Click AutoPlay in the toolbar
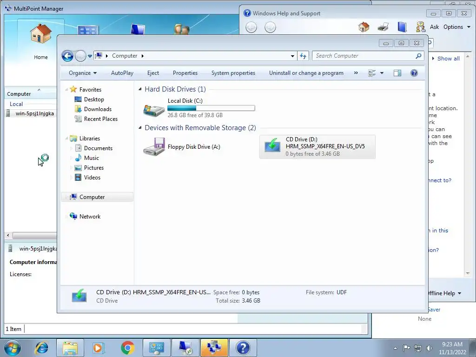 (x=122, y=73)
